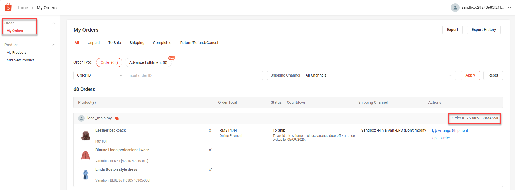Image resolution: width=515 pixels, height=190 pixels.
Task: Click the buyer avatar beside local_main.my
Action: coord(81,118)
